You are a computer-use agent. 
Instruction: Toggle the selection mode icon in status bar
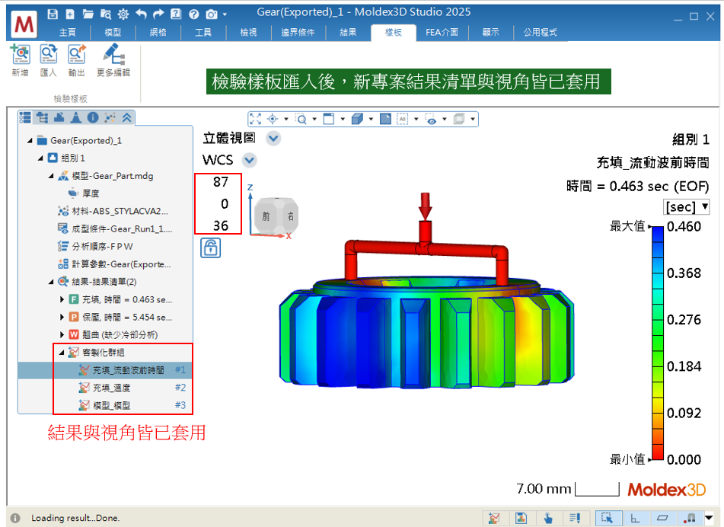pyautogui.click(x=607, y=518)
